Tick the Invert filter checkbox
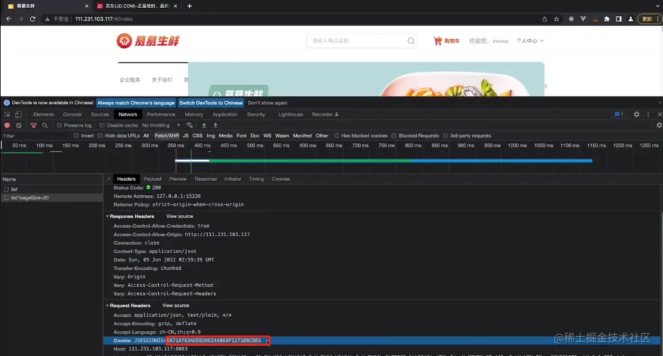Image resolution: width=663 pixels, height=356 pixels. (x=77, y=136)
